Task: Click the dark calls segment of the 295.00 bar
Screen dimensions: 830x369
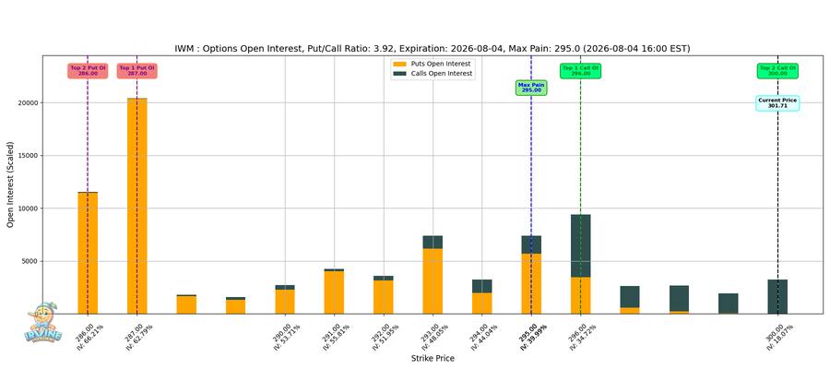Action: tap(531, 245)
